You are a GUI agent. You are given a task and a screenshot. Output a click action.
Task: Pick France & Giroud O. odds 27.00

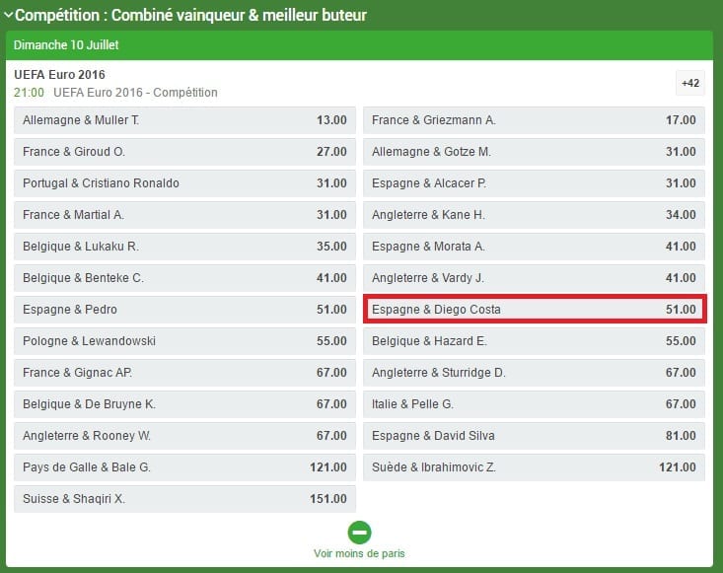click(x=184, y=152)
